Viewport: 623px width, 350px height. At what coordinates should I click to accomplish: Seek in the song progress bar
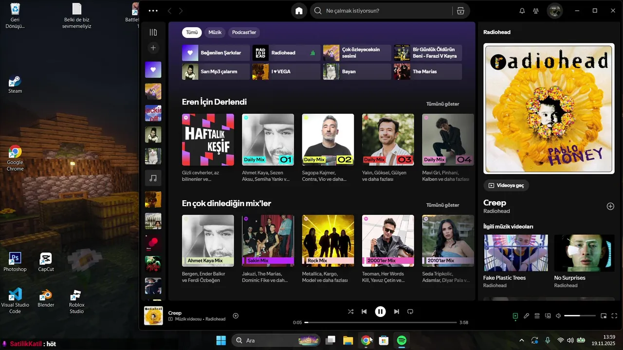(x=381, y=322)
